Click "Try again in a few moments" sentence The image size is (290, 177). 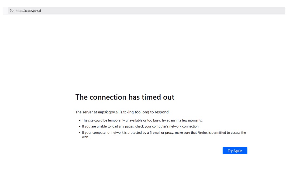click(182, 120)
